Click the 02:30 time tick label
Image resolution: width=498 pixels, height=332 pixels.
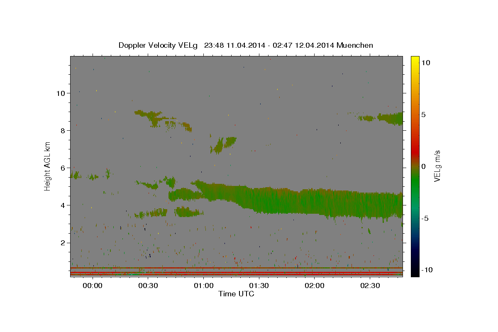point(370,286)
